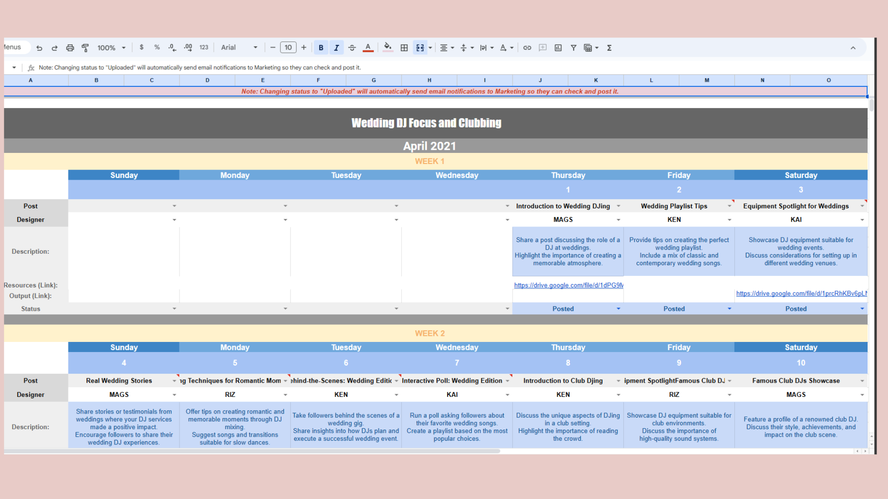Select column header J
Viewport: 888px width, 499px height.
540,80
